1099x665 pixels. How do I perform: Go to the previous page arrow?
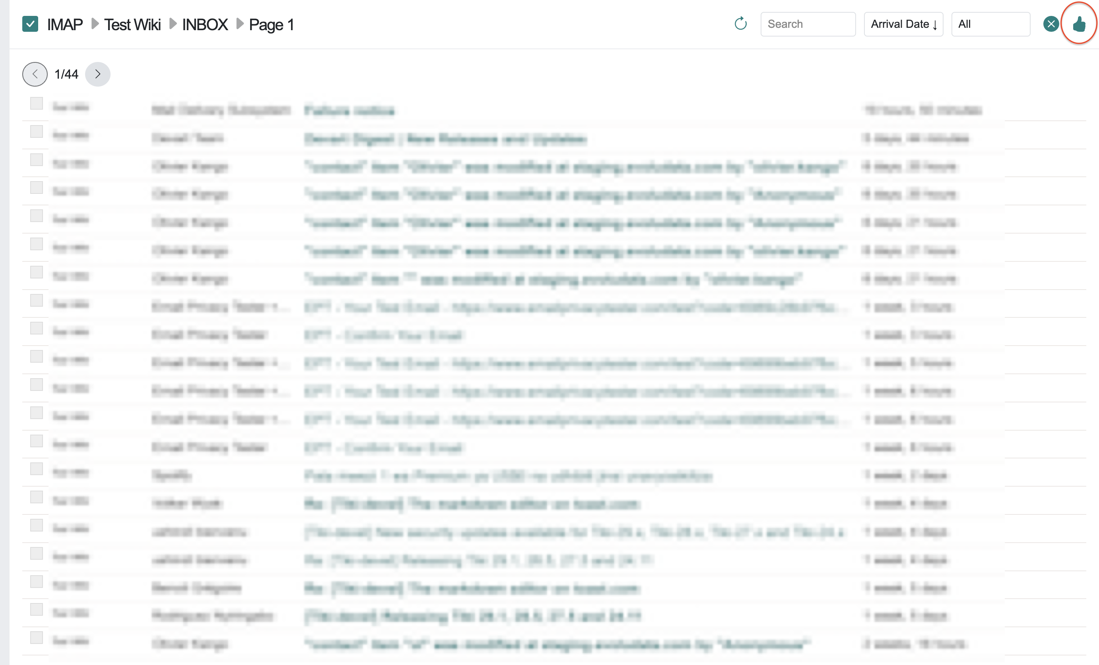35,74
